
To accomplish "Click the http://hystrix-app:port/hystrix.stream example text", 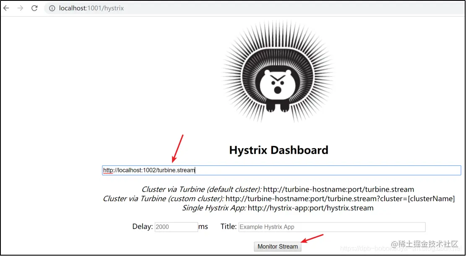I will (x=310, y=208).
